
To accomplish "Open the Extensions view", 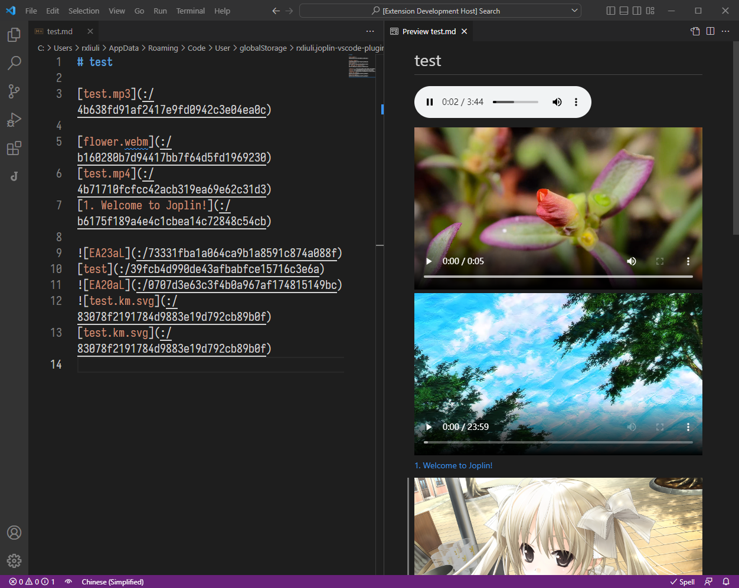I will pos(14,148).
